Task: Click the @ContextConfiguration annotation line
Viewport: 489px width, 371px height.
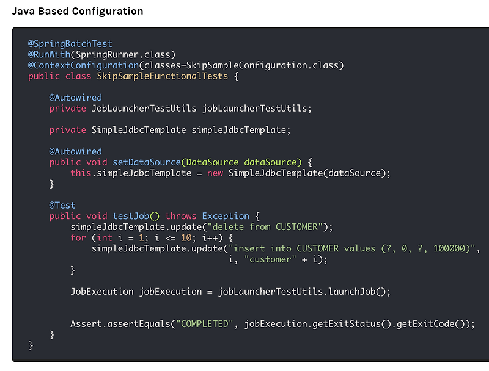Action: pyautogui.click(x=186, y=66)
